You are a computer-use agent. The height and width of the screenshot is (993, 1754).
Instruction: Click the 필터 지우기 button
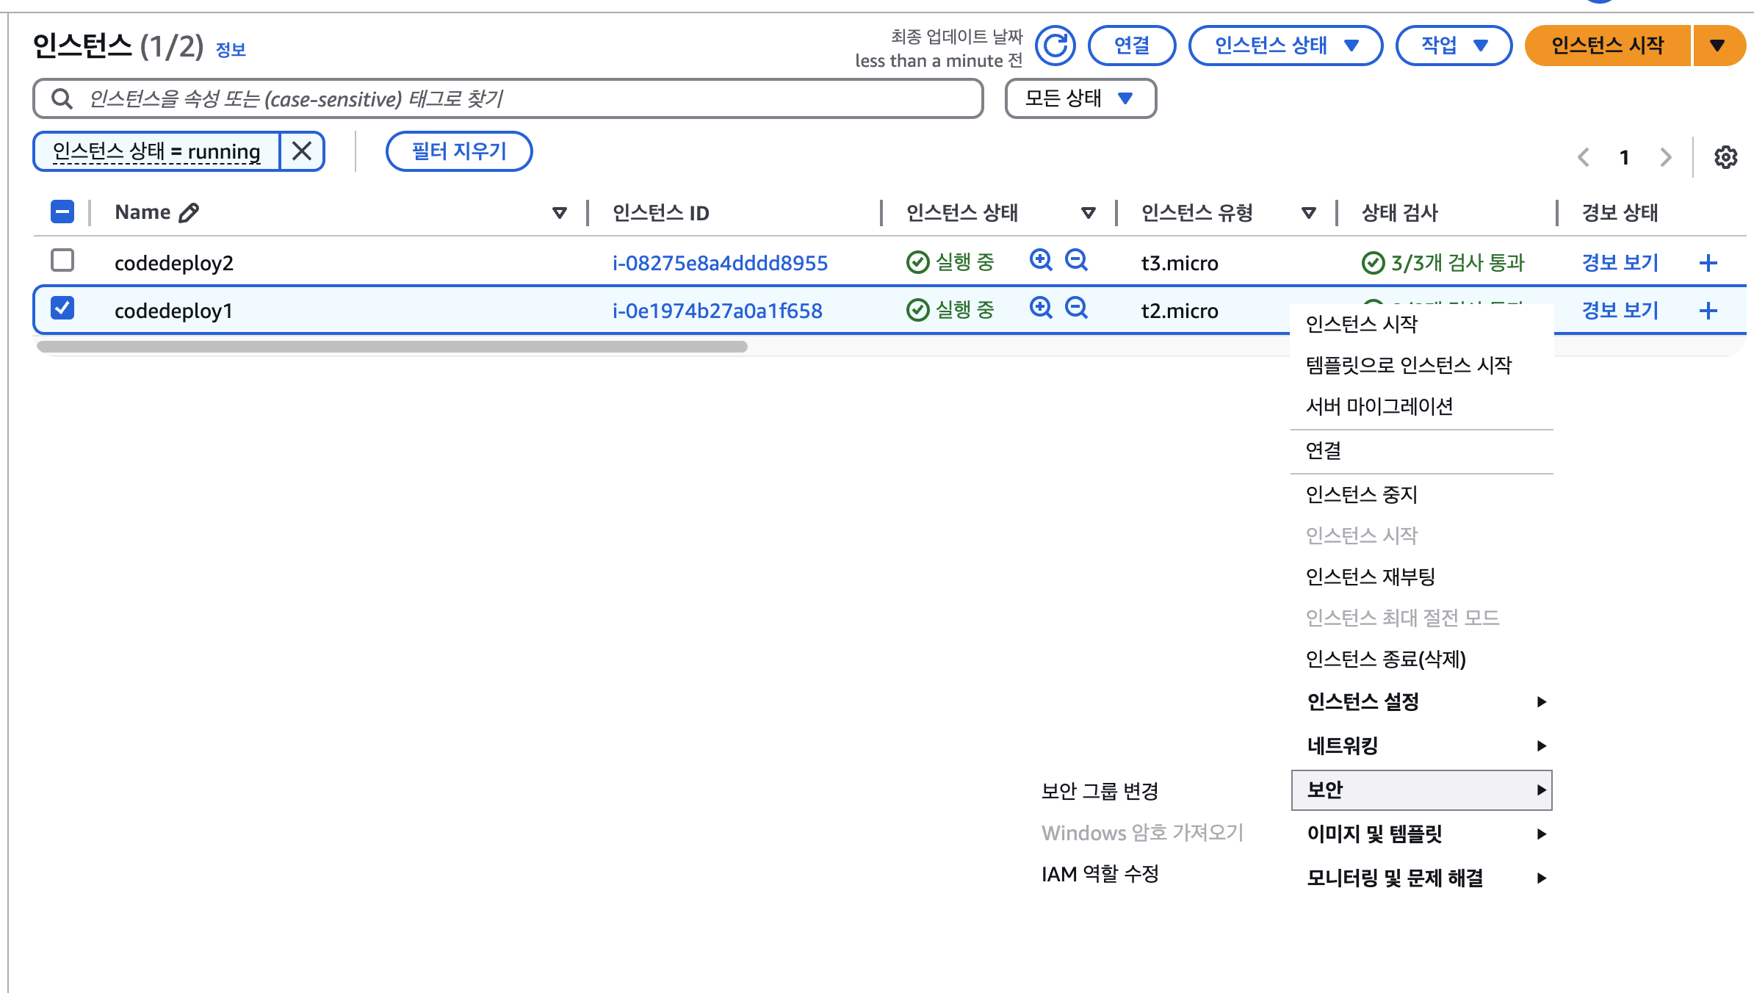[x=459, y=151]
